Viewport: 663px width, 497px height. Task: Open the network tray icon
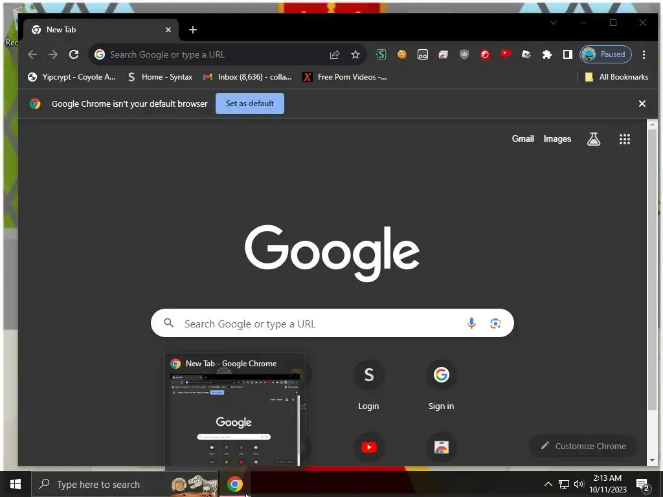564,484
